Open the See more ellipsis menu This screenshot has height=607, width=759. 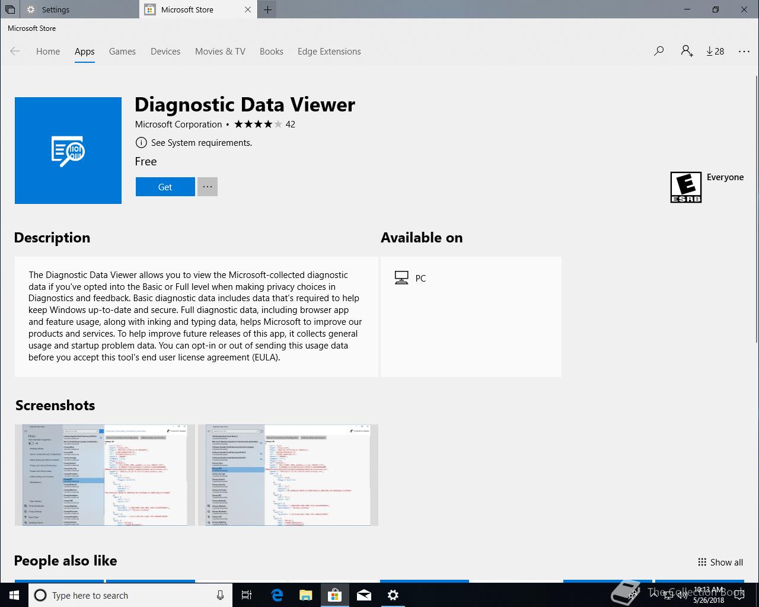click(744, 52)
